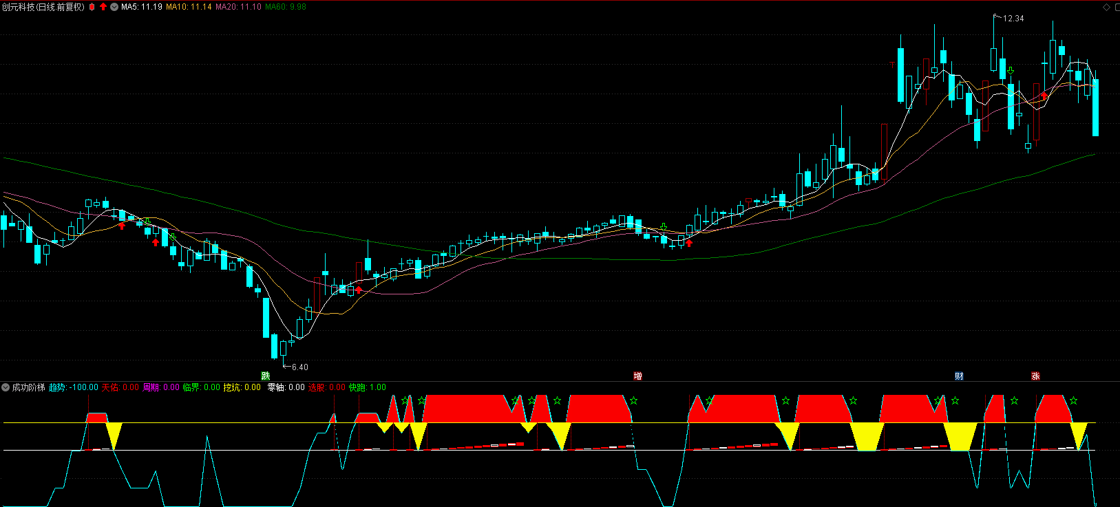This screenshot has height=507, width=1120.
Task: Click the red 涨 event marker
Action: [x=1035, y=376]
